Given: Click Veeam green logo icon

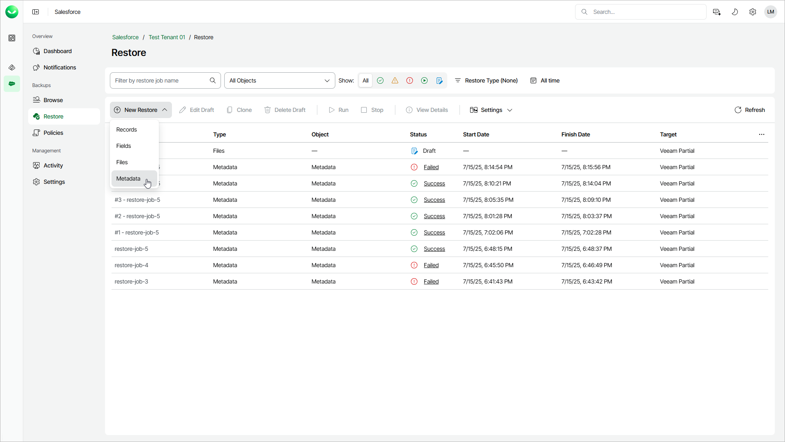Looking at the screenshot, I should tap(12, 12).
